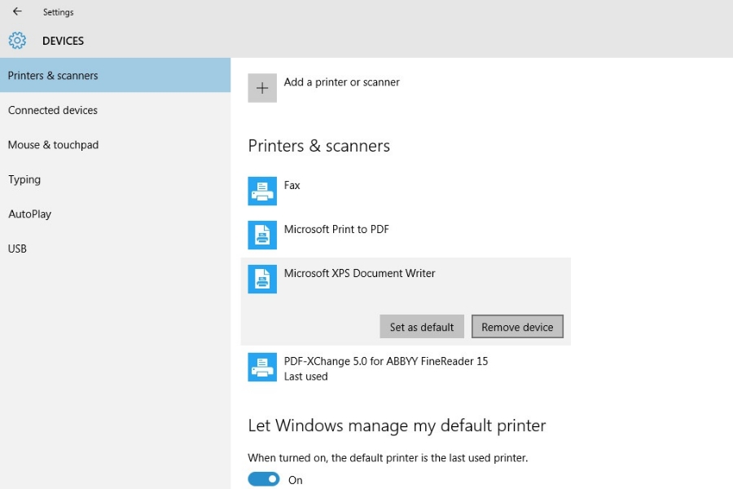Select Microsoft Print to PDF entry
The width and height of the screenshot is (733, 489).
pyautogui.click(x=336, y=230)
